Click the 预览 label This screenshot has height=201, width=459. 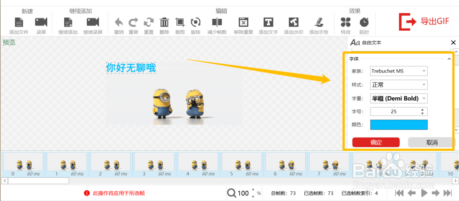point(9,42)
